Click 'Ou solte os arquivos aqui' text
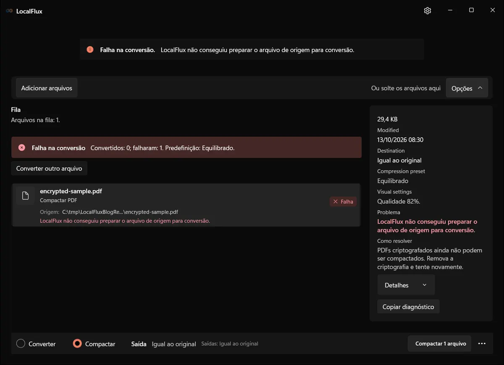The width and height of the screenshot is (504, 365). (x=406, y=88)
